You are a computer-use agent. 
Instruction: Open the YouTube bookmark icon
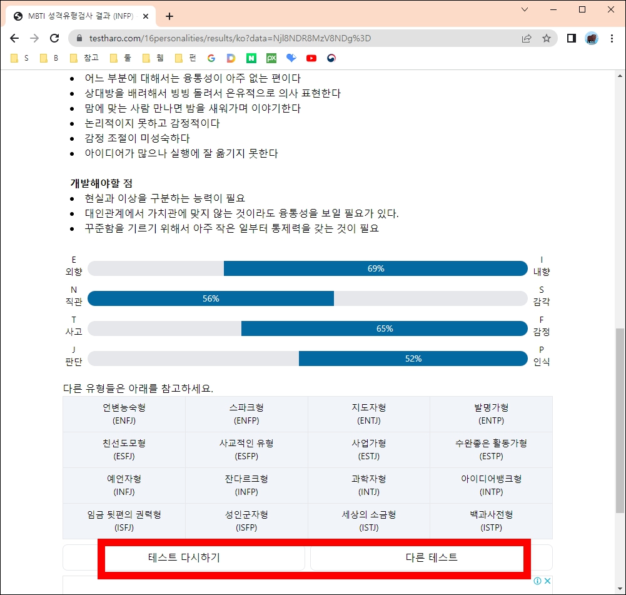click(x=311, y=58)
